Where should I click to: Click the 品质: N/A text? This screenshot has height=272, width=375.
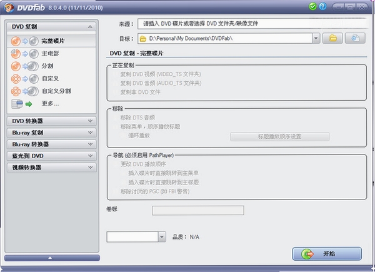coord(186,237)
